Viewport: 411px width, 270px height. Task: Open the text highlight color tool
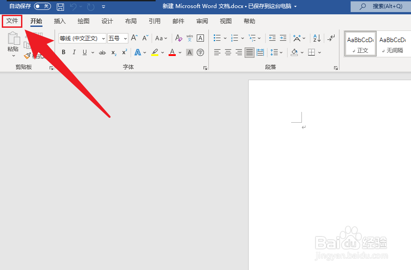pos(154,52)
